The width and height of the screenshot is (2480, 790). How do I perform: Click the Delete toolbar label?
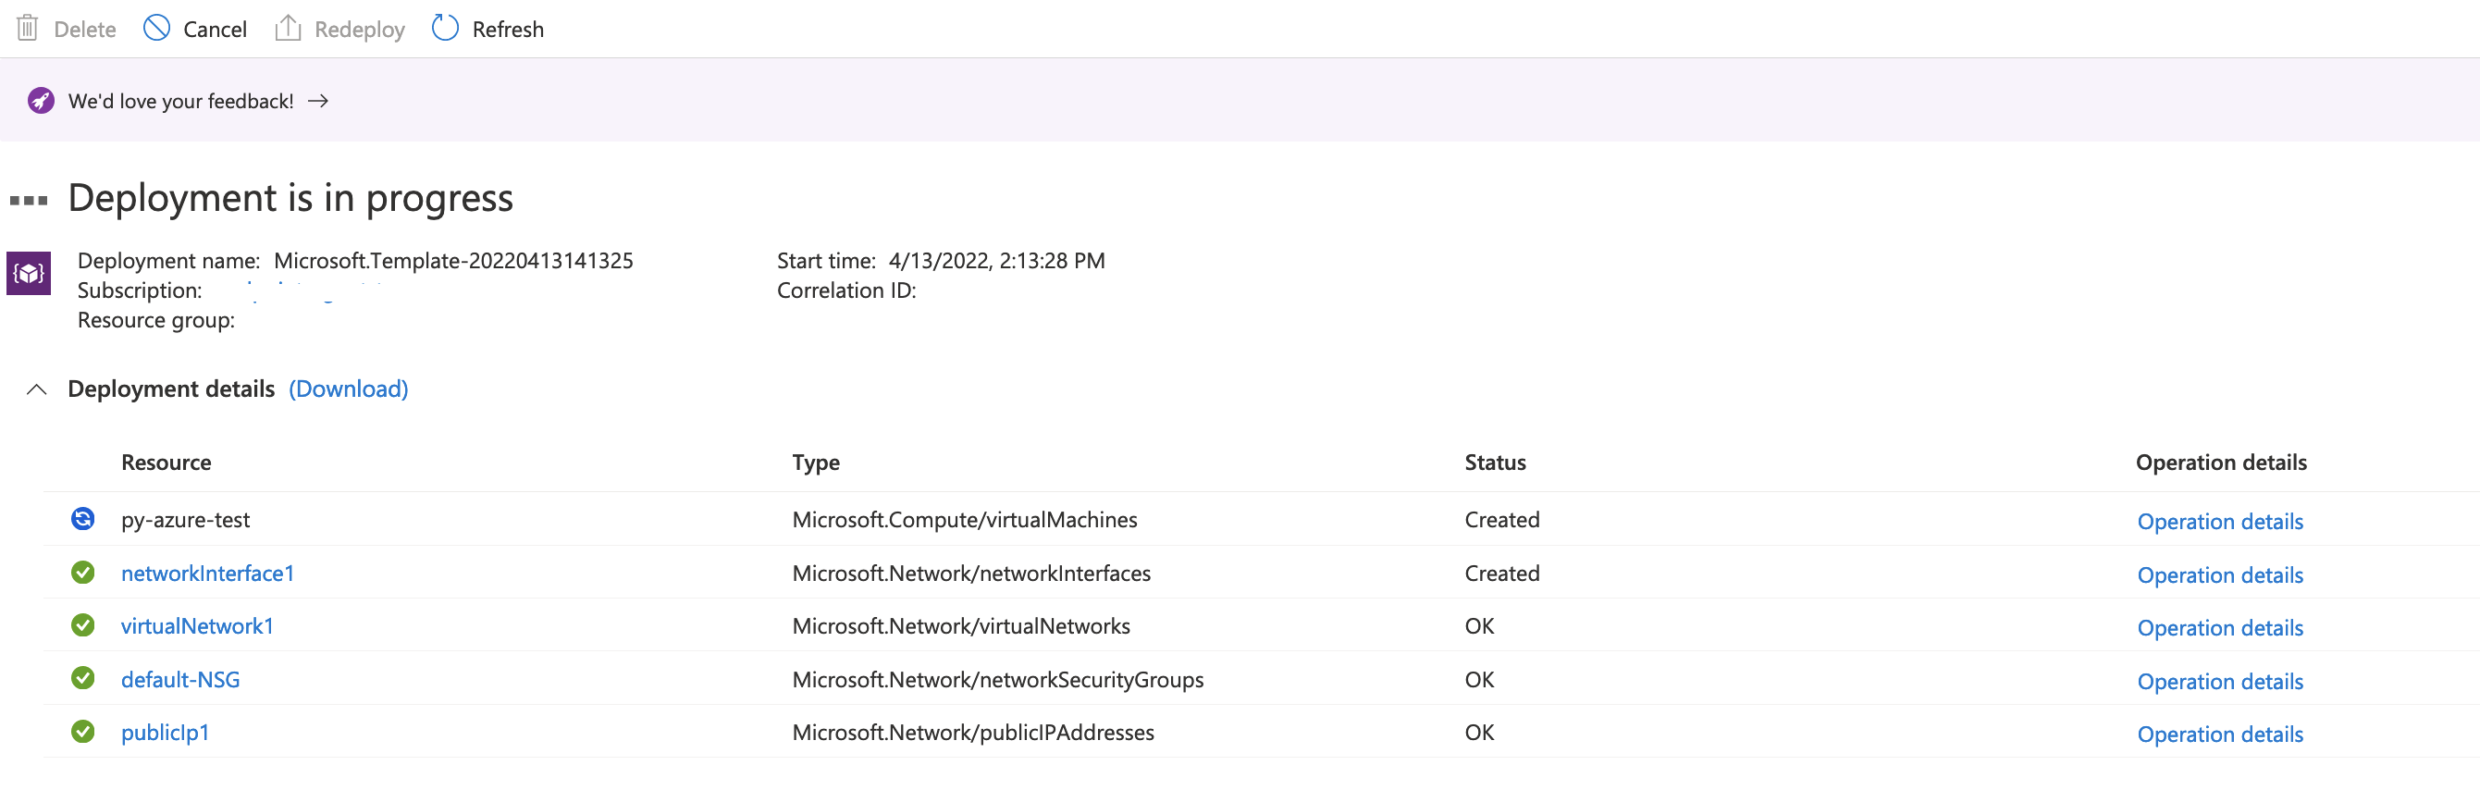[x=85, y=30]
